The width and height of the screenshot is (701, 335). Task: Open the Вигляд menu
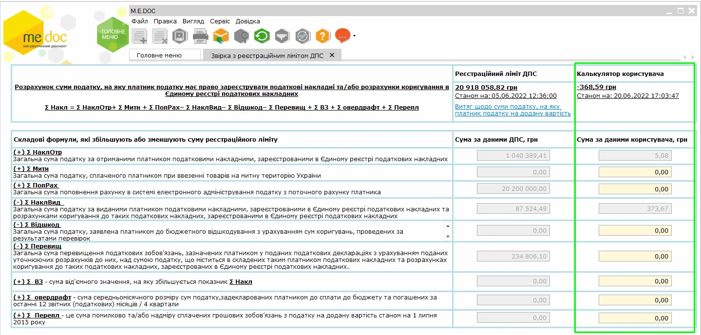click(x=193, y=21)
